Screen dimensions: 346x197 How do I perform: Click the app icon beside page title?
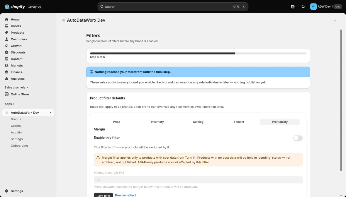64,20
